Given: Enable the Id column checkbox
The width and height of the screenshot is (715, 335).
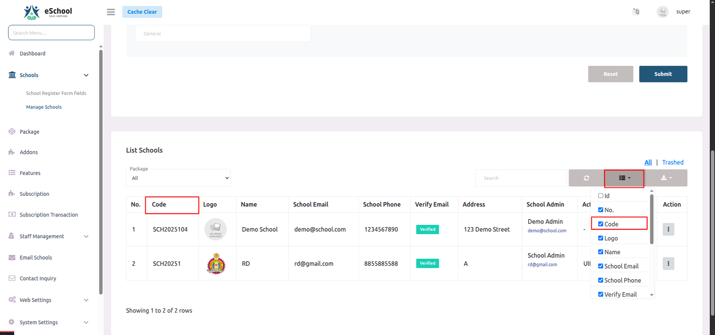Looking at the screenshot, I should point(601,196).
